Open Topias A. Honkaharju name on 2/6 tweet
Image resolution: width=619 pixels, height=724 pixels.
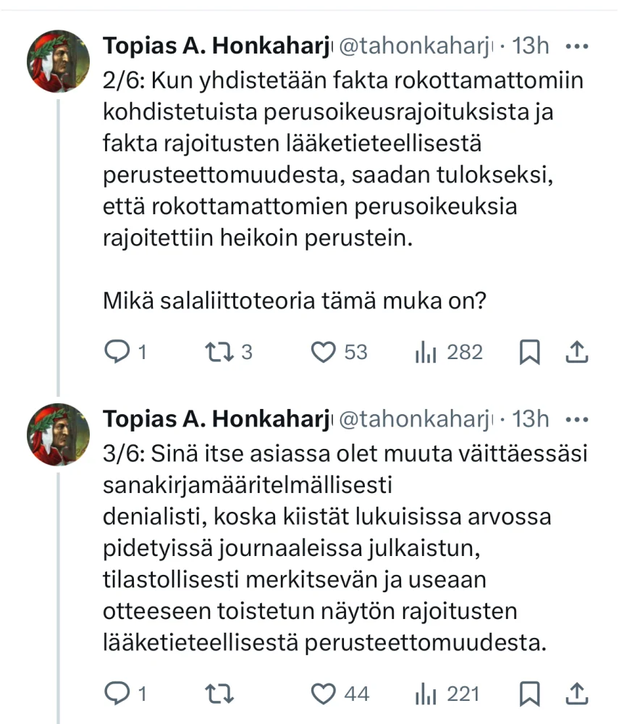point(217,46)
